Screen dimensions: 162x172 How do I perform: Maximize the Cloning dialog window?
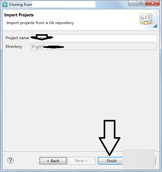click(141, 3)
